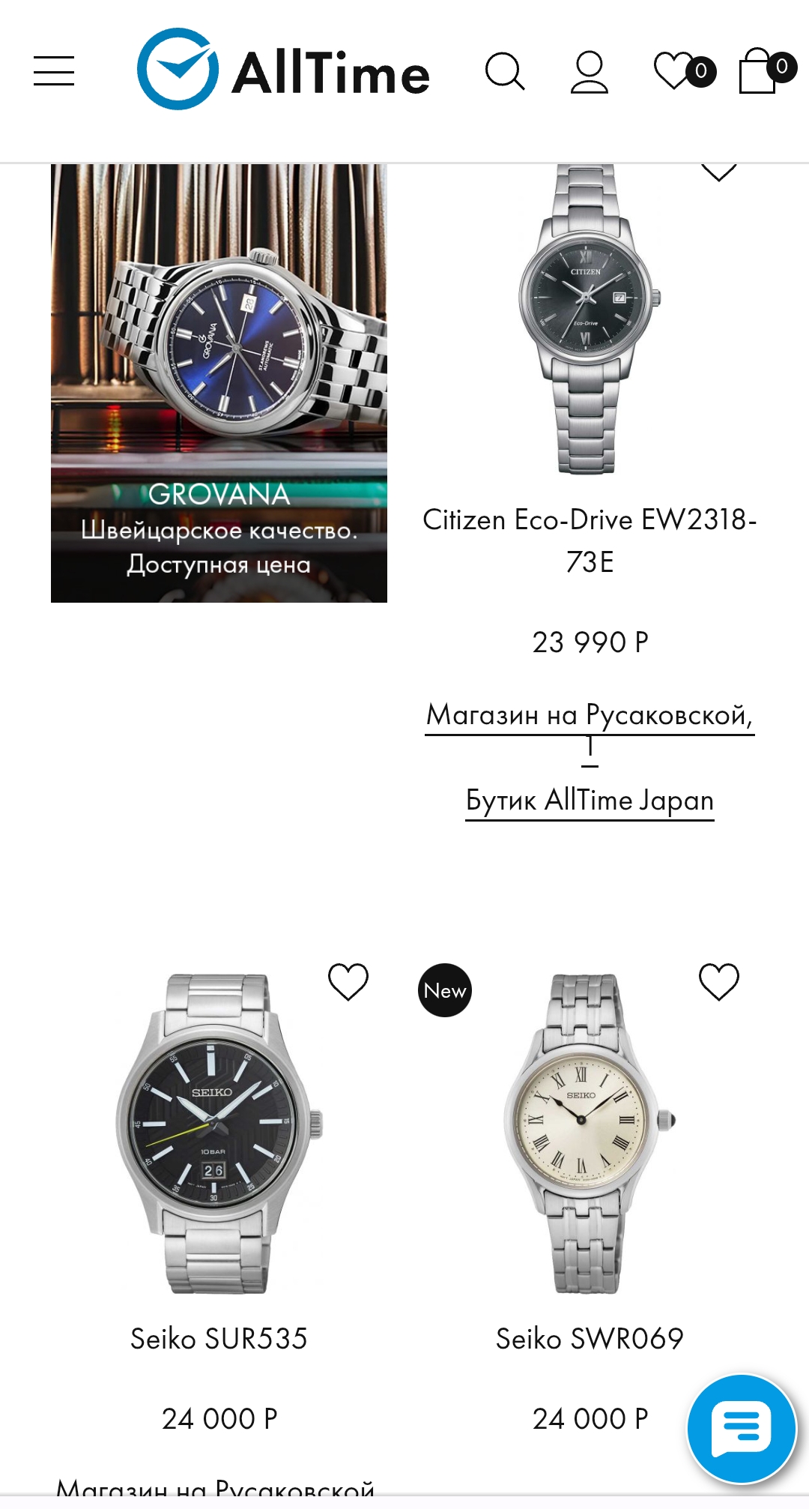View the Citizen EW2318-73E watch image

click(590, 319)
